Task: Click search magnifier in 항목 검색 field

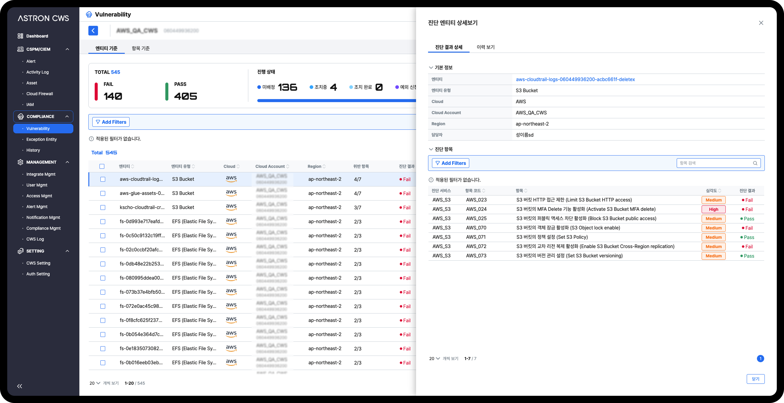Action: coord(755,163)
